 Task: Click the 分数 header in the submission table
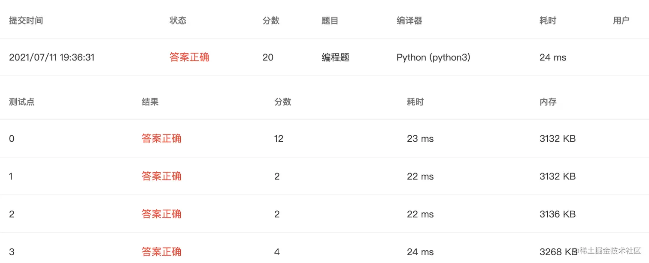point(271,21)
